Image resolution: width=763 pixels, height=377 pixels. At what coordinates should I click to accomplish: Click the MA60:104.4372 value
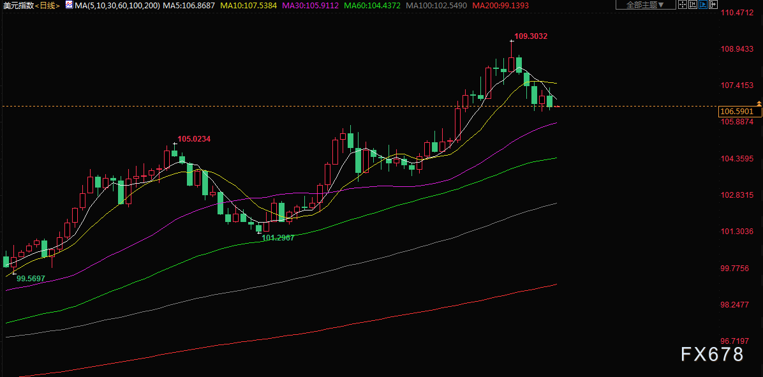coord(372,5)
